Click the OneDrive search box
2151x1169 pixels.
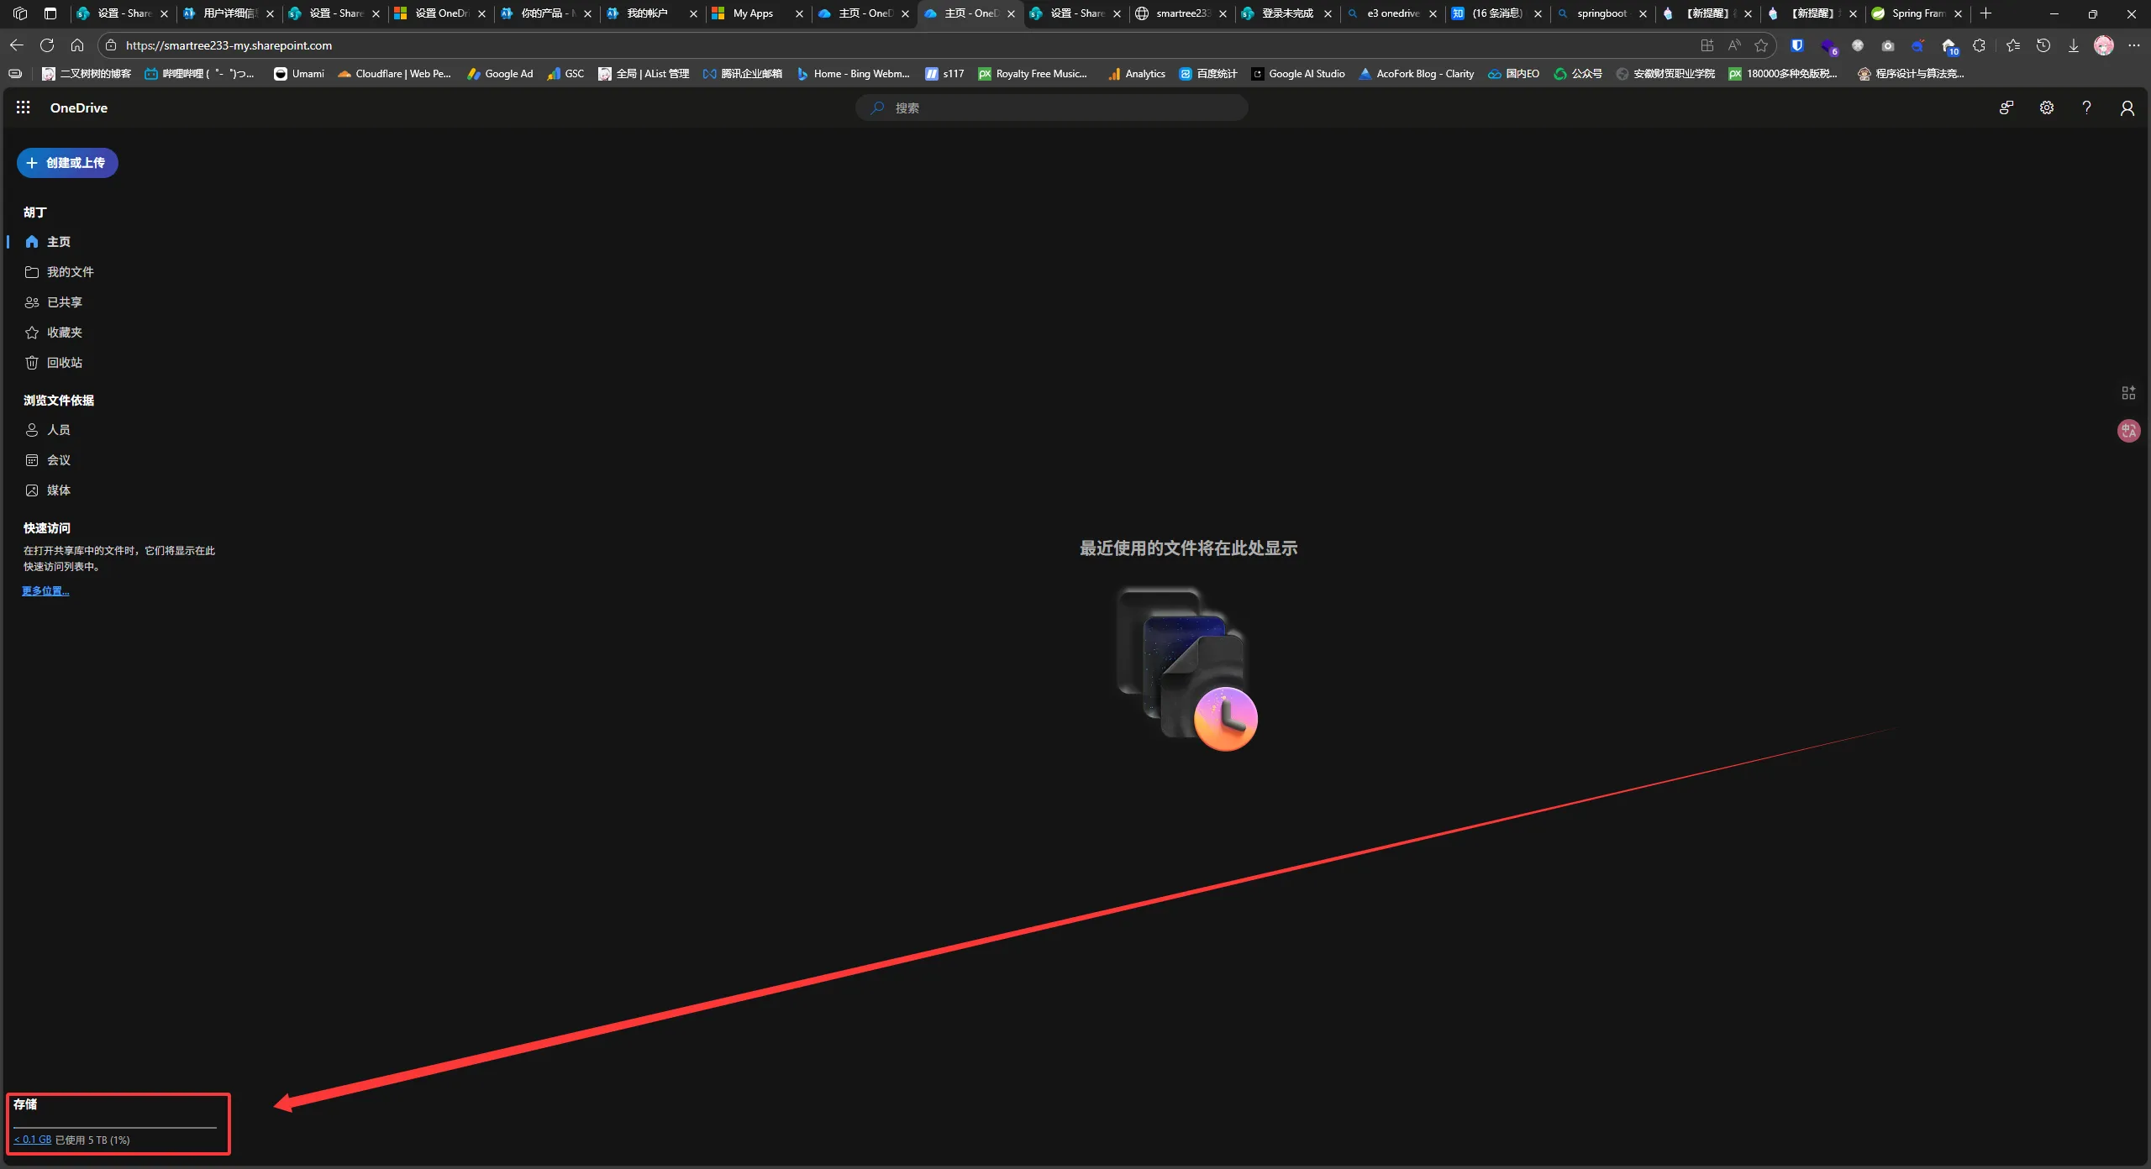[x=1051, y=107]
